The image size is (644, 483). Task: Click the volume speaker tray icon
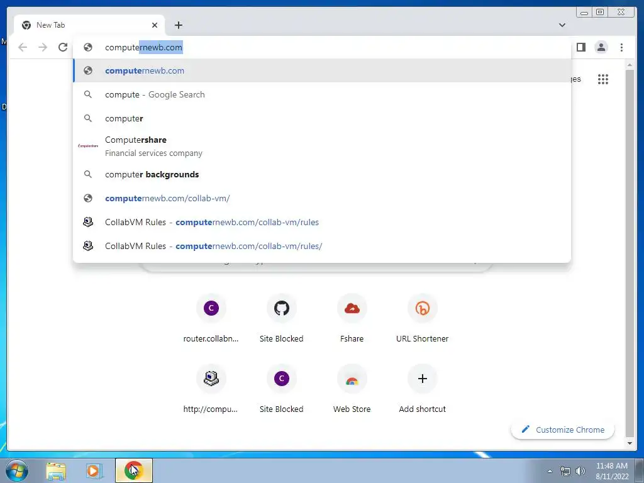click(580, 471)
